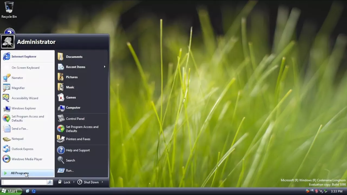
Task: Click in the Start menu search box
Action: pos(24,182)
